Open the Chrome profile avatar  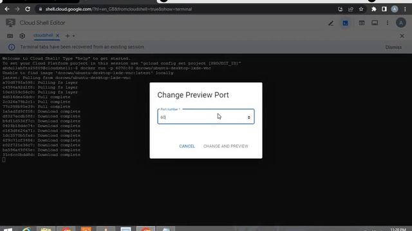click(395, 9)
